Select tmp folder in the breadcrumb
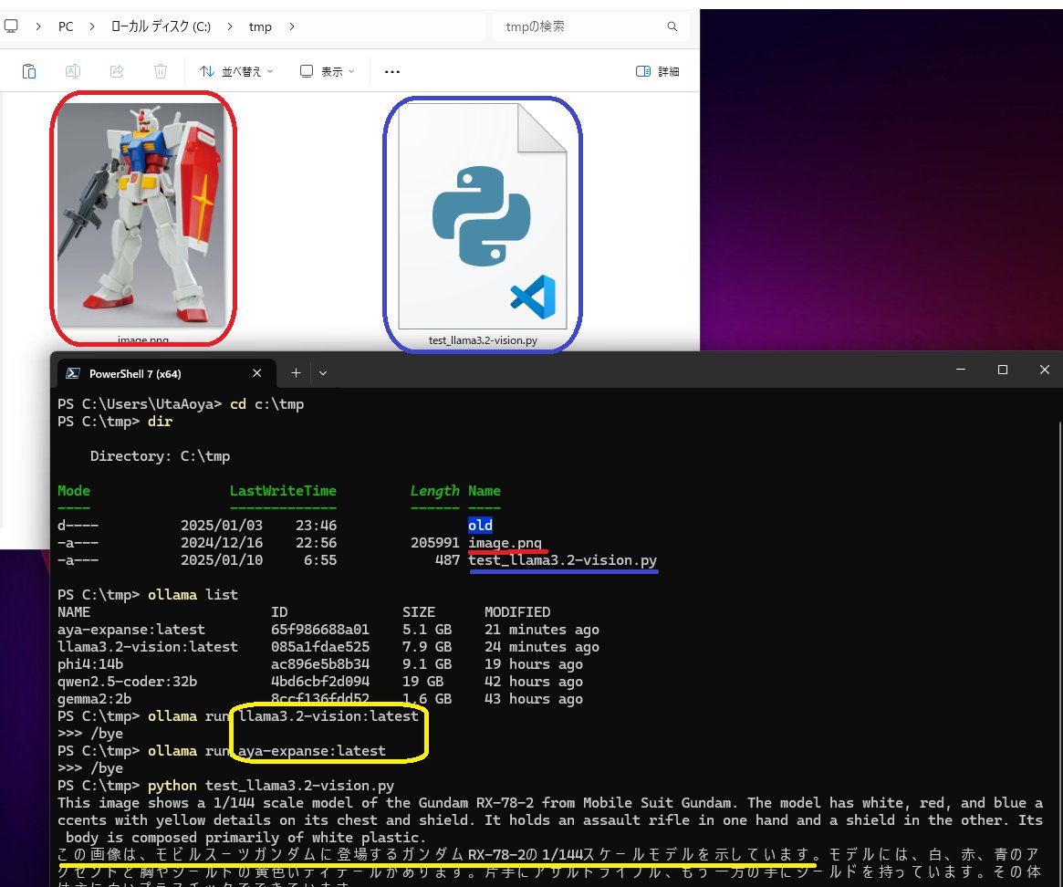1063x887 pixels. point(260,26)
